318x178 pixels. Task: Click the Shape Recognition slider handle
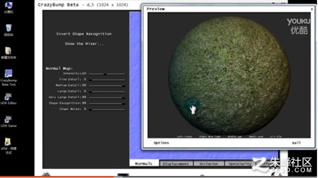[x=124, y=103]
